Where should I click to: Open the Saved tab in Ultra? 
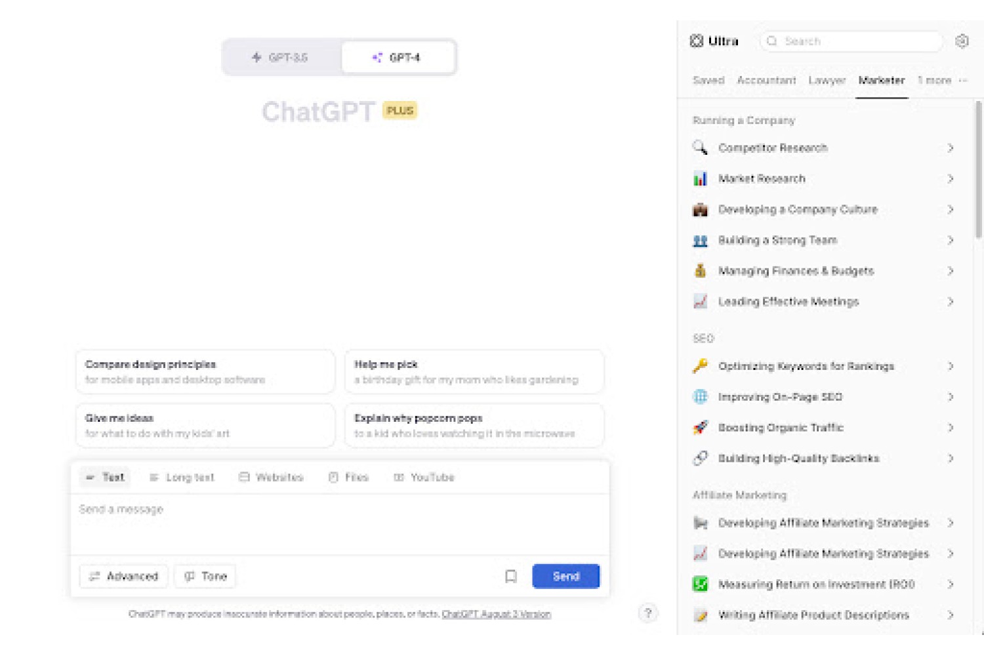[708, 81]
